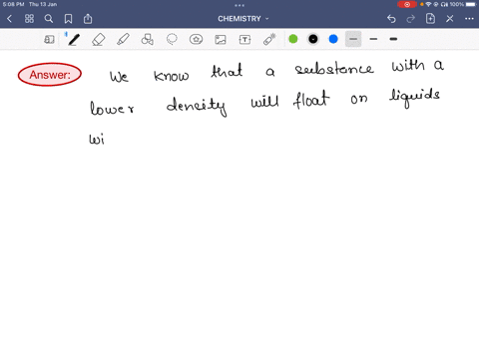Image resolution: width=479 pixels, height=359 pixels.
Task: Bookmark the current page
Action: point(68,19)
